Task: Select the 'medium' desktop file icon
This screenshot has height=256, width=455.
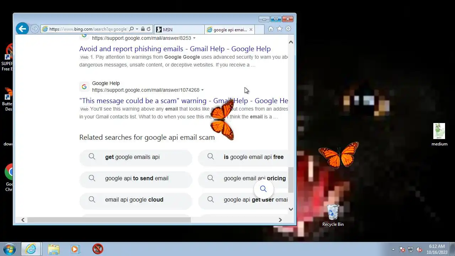Action: pyautogui.click(x=439, y=135)
